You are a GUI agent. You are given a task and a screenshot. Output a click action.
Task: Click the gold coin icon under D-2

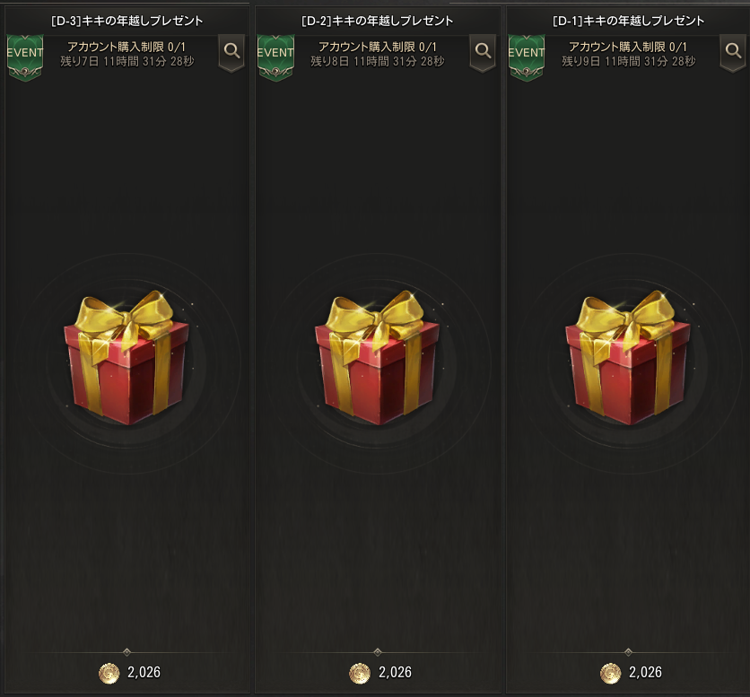pyautogui.click(x=360, y=673)
